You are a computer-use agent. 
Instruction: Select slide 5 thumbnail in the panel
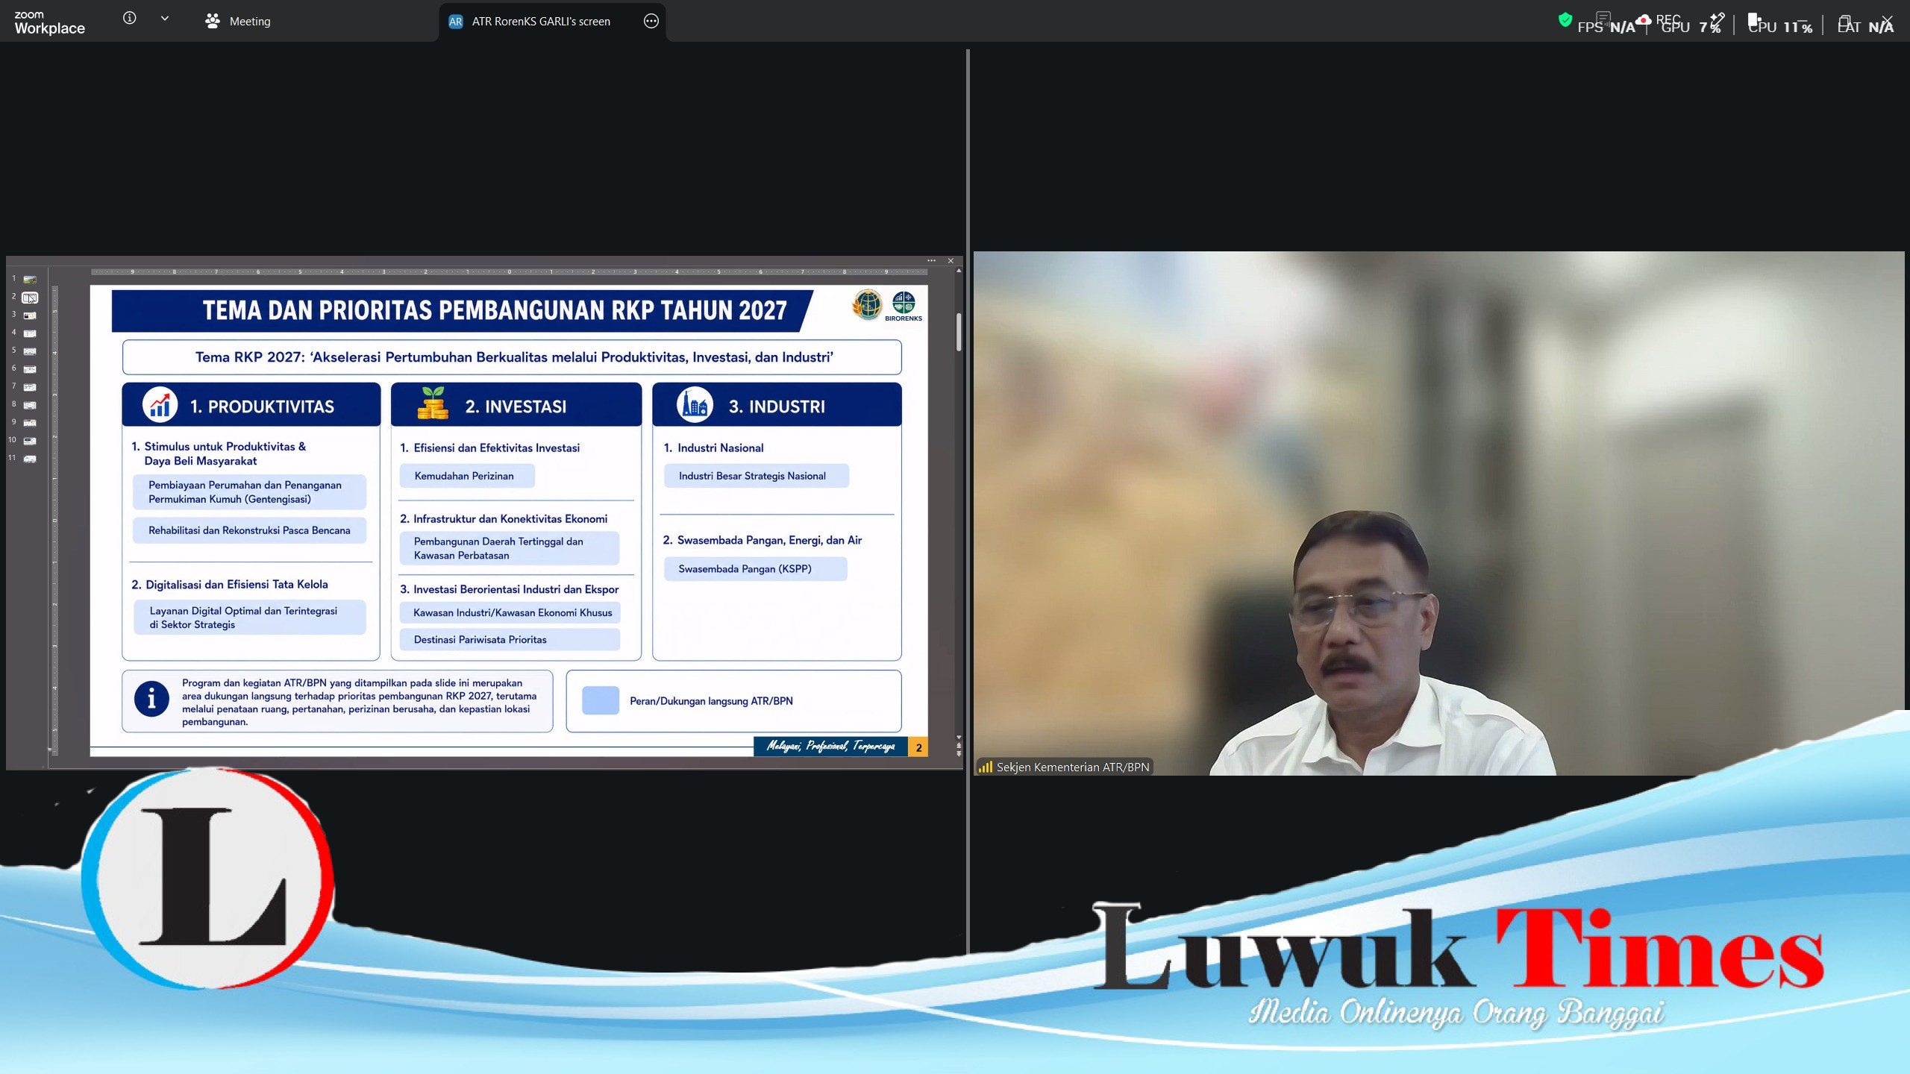pos(30,351)
